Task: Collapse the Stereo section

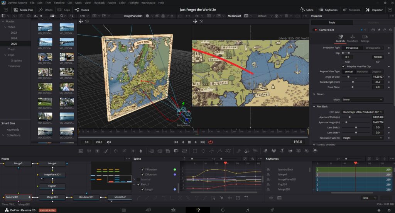Action: tap(314, 94)
